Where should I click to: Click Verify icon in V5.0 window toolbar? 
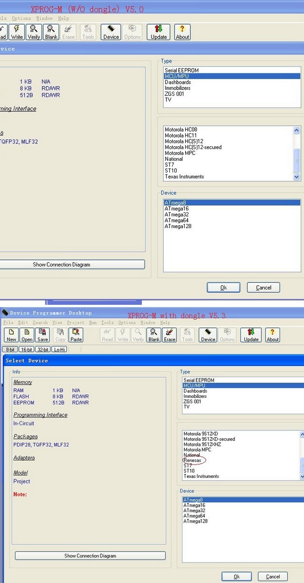[34, 32]
